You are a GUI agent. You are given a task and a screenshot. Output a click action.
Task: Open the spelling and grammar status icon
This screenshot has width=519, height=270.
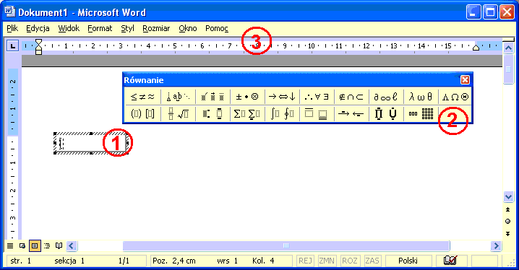(450, 261)
